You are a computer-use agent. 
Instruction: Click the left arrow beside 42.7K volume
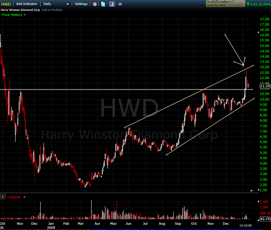(x=258, y=220)
